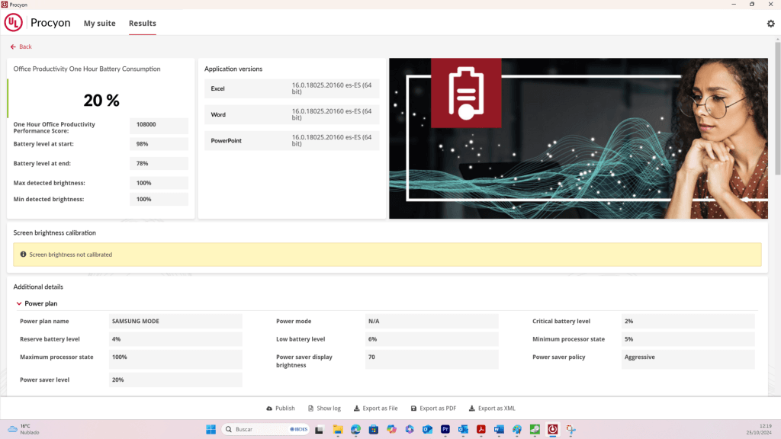Launch Microsoft Edge from the taskbar

point(355,429)
